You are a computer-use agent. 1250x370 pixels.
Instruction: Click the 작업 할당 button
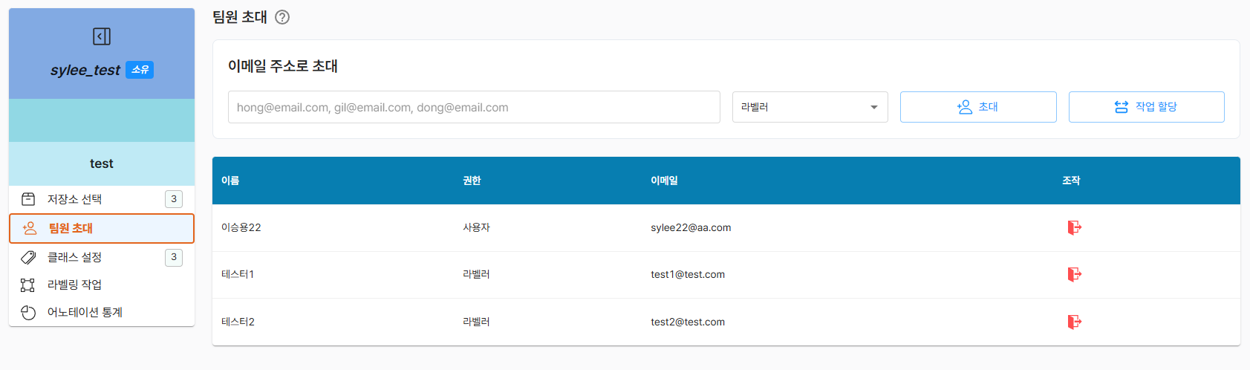1147,107
